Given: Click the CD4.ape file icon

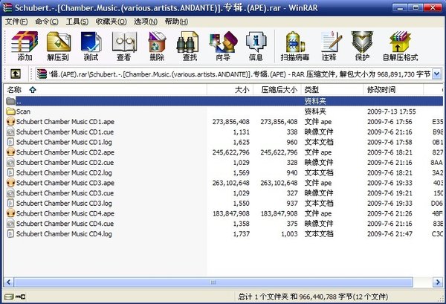Looking at the screenshot, I should [10, 213].
